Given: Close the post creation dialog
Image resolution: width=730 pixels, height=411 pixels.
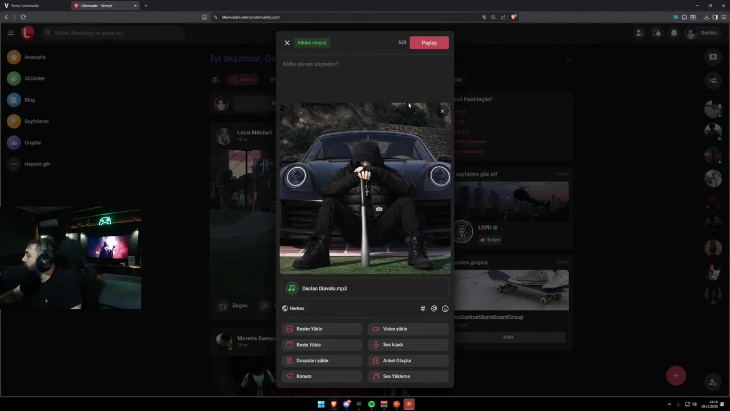Looking at the screenshot, I should tap(287, 43).
